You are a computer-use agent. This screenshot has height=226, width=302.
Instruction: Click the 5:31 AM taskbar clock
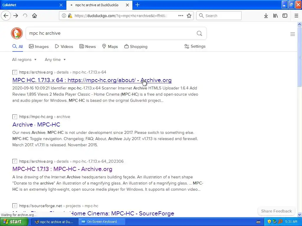[x=291, y=222]
